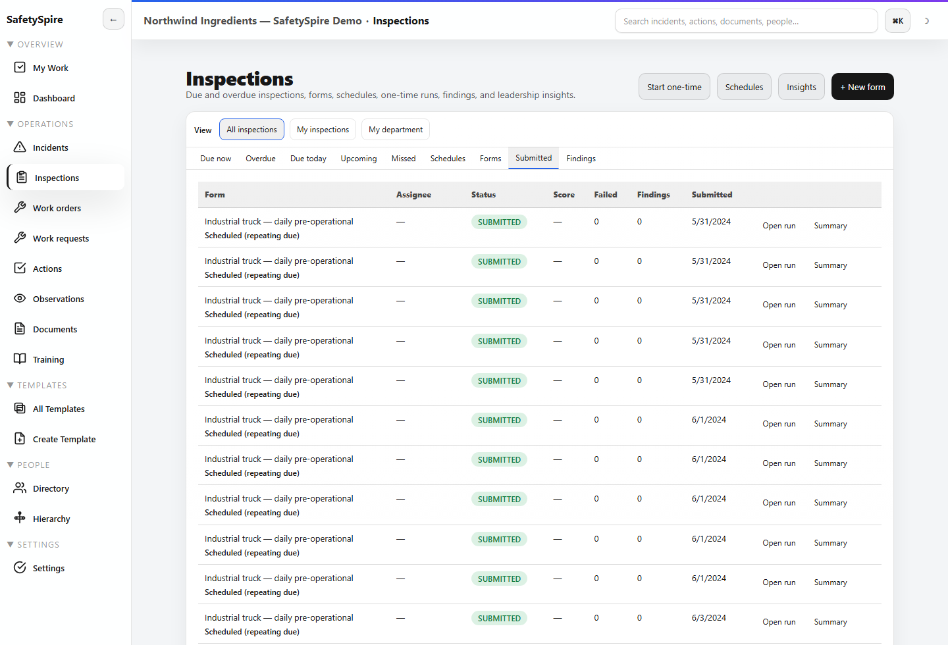Open My Work checkbox icon
Viewport: 948px width, 645px height.
point(20,67)
